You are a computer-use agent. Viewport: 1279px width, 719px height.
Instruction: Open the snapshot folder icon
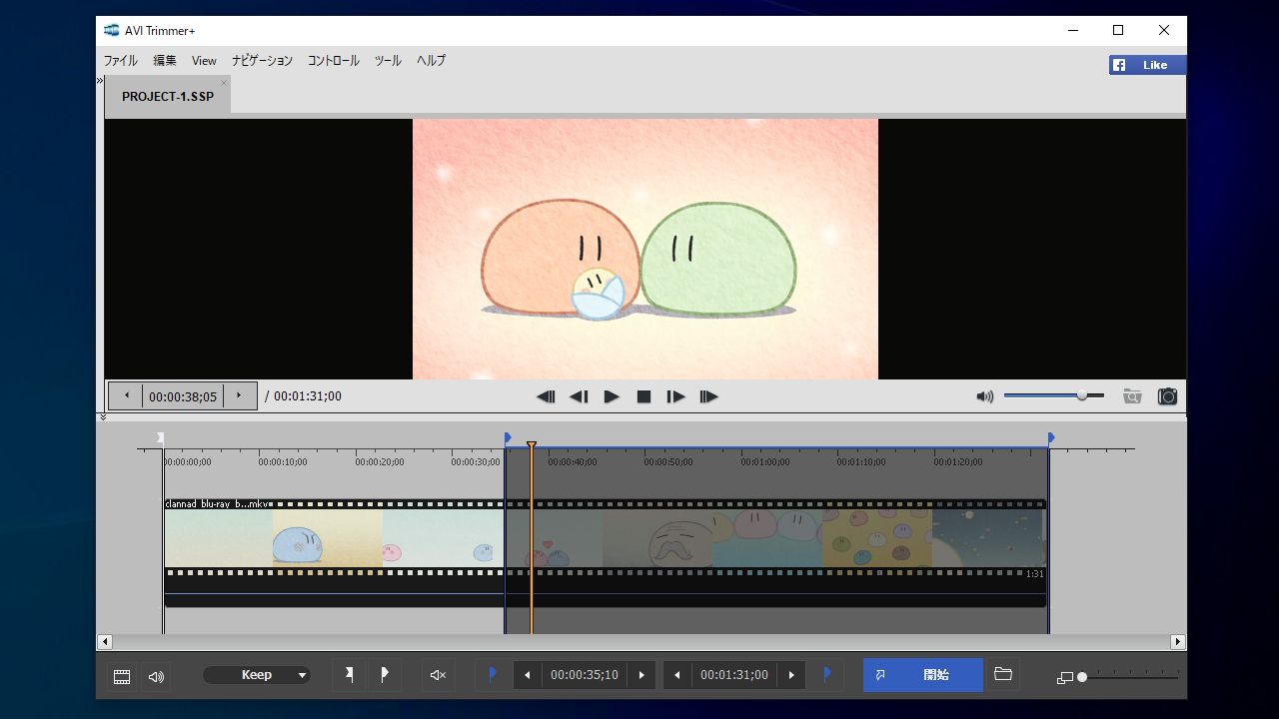(1132, 396)
